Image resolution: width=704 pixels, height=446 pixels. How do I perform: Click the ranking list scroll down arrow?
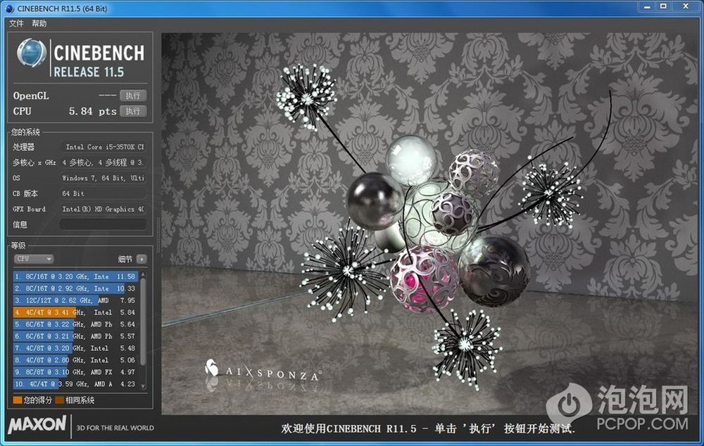pyautogui.click(x=143, y=386)
